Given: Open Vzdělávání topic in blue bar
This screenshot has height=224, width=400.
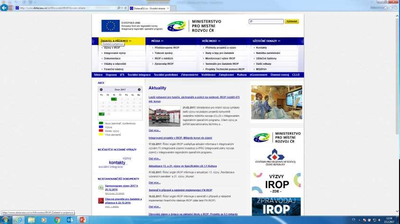Looking at the screenshot, I should 209,75.
